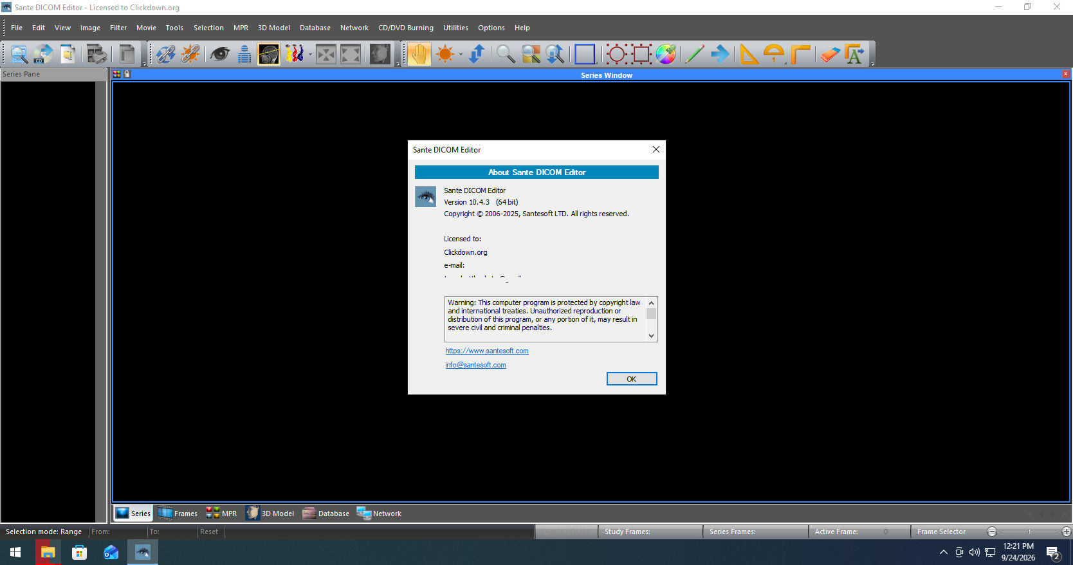Select the magnifying glass zoom tool

pyautogui.click(x=506, y=54)
